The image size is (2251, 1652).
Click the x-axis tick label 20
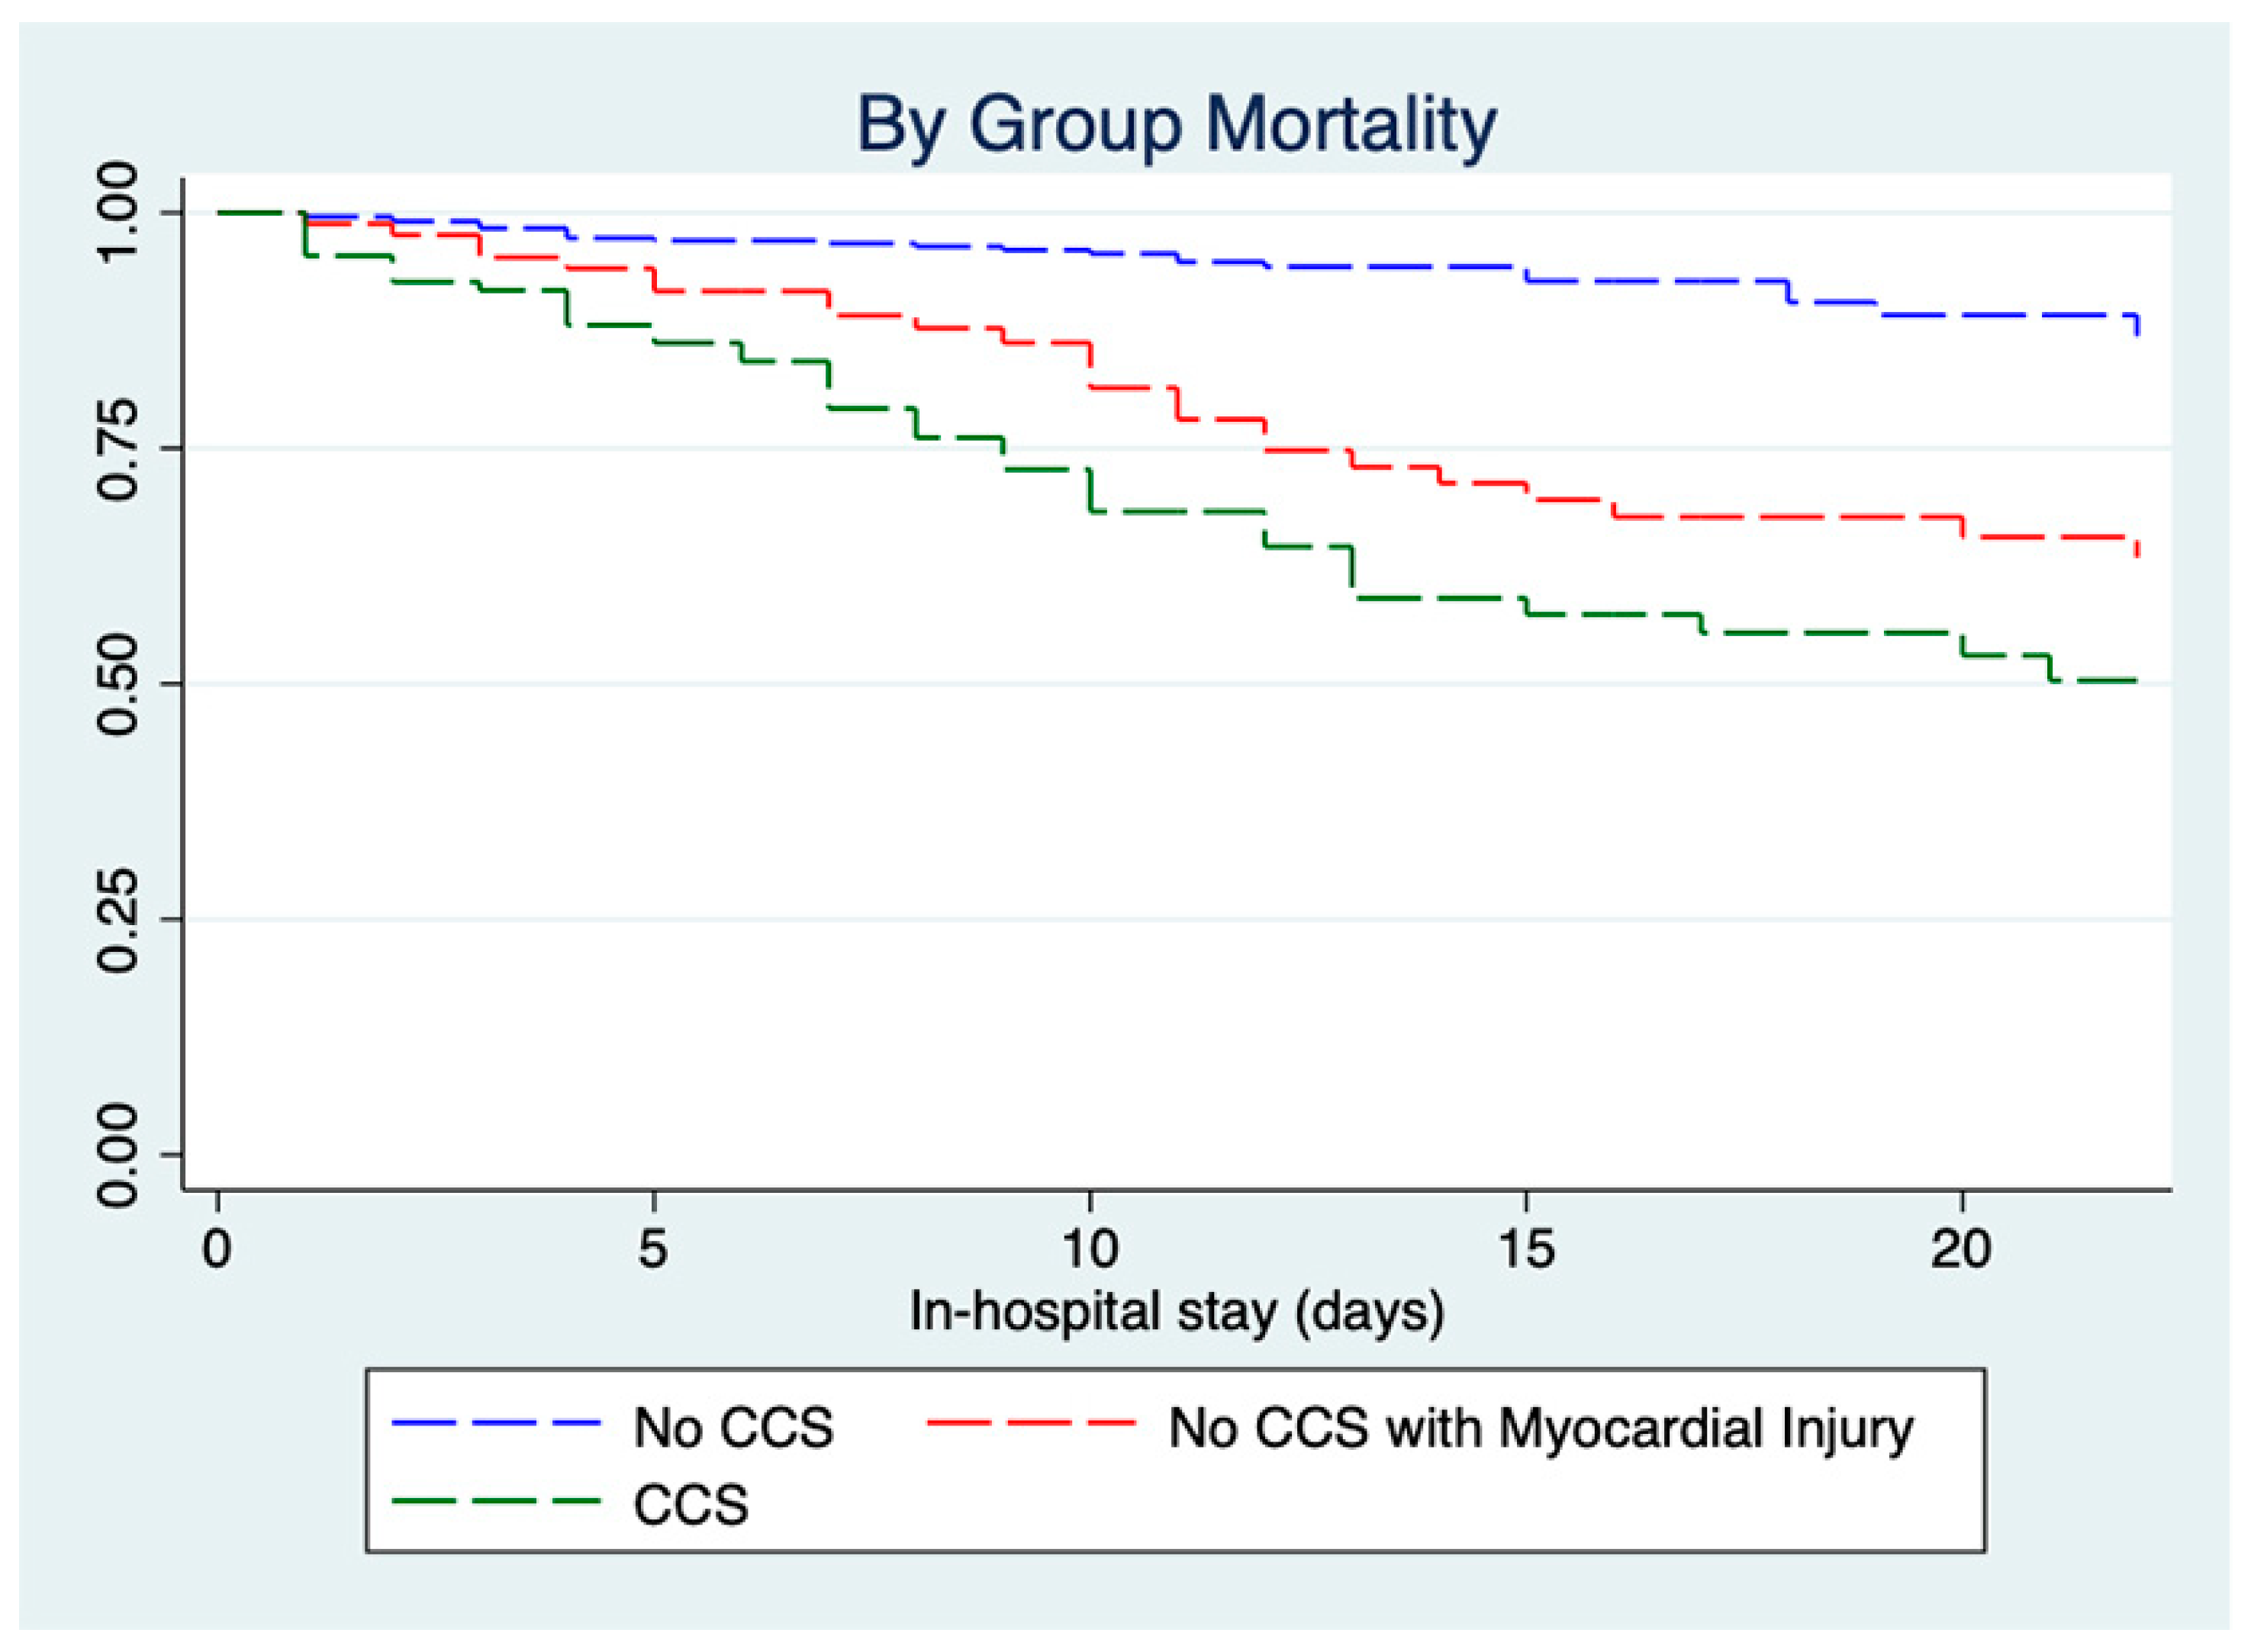[1962, 1249]
